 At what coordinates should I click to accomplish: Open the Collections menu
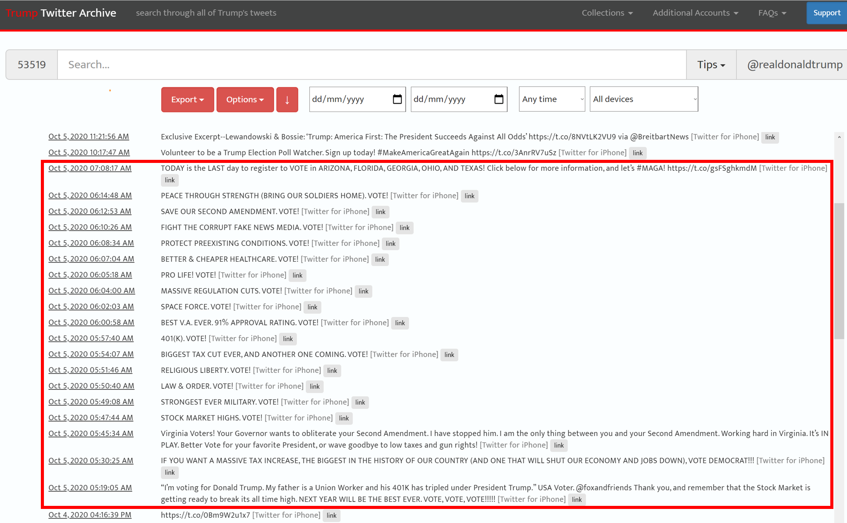tap(607, 13)
